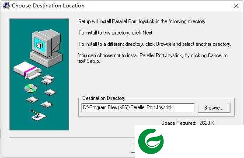Click the stacked floppy disks below the box
The width and height of the screenshot is (244, 158).
coord(48,79)
